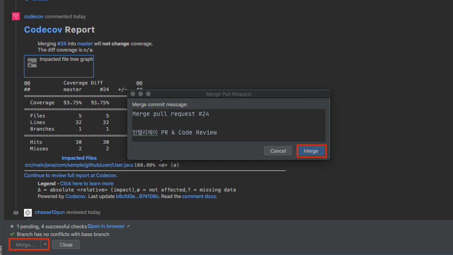Click the pending checks status dot
Screen dimensions: 453x255
click(x=12, y=226)
